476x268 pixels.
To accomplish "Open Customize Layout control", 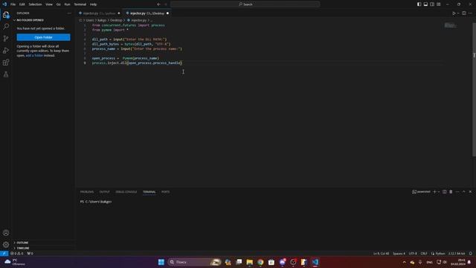I will click(x=439, y=4).
